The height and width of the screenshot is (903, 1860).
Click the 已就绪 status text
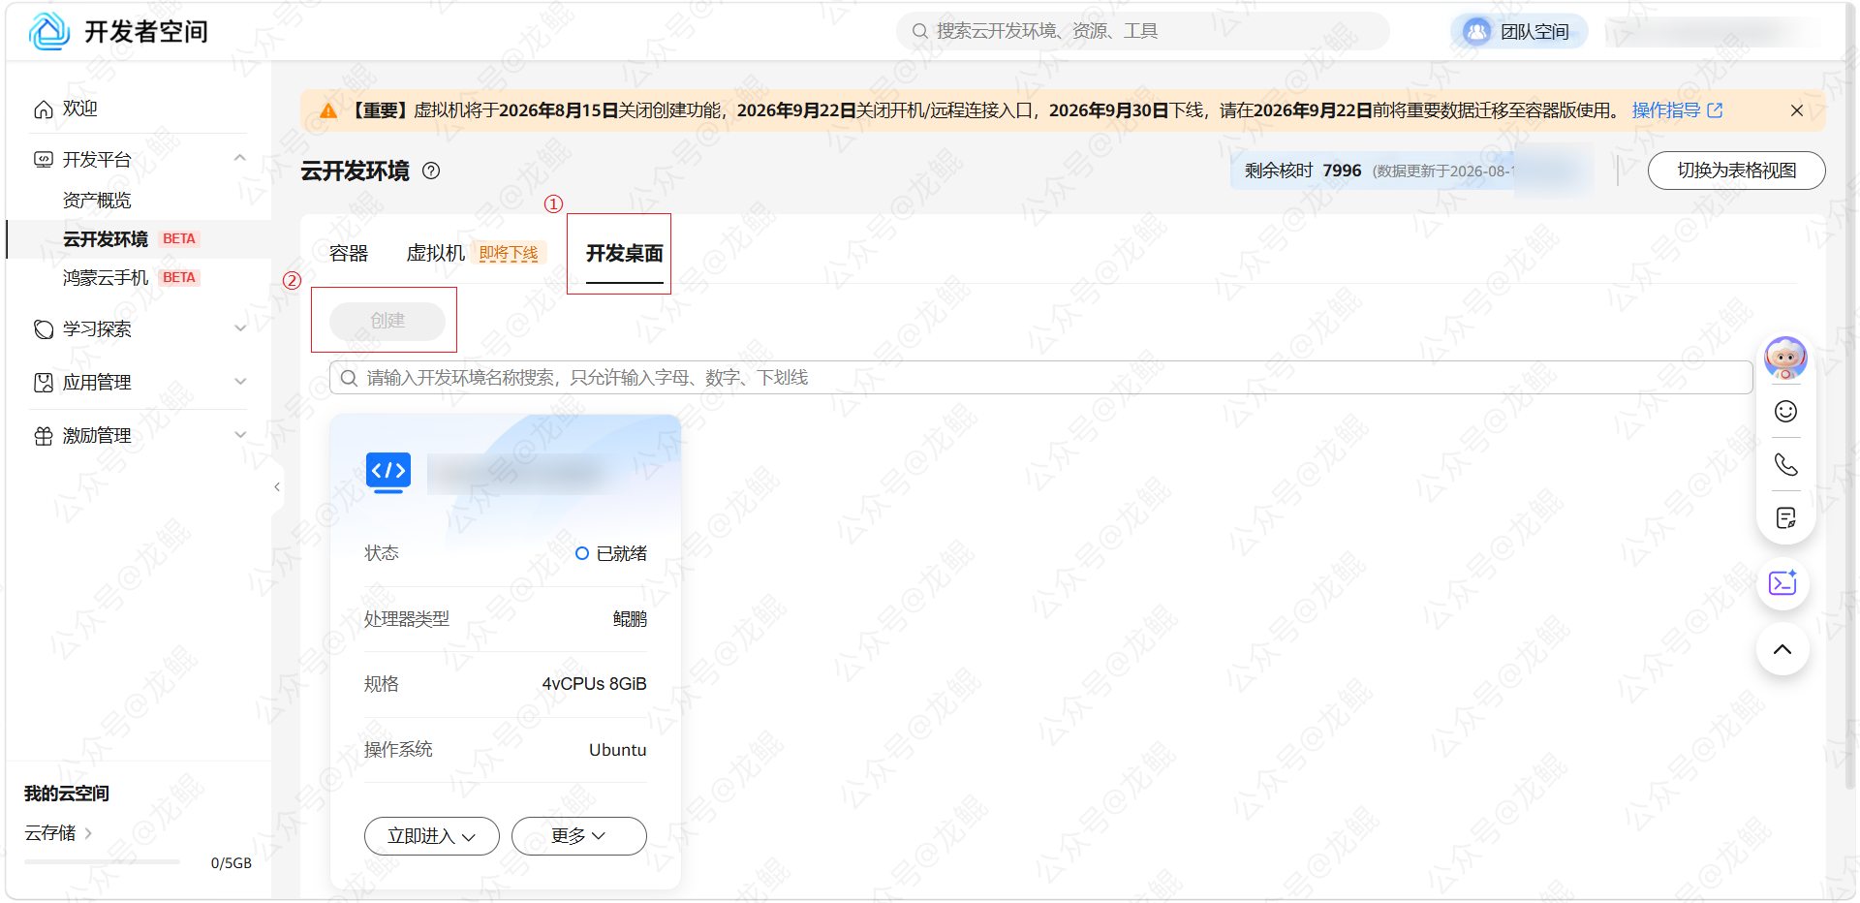[621, 553]
